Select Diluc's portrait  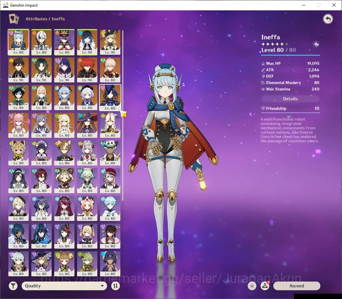[87, 70]
